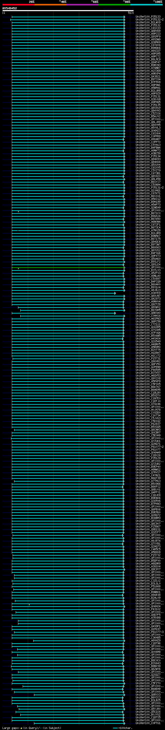
Task: Open hit UniRef100_C6SX33
Action: coord(148,28)
